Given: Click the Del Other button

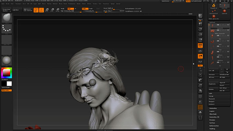Looking at the screenshot, I should (224, 88).
